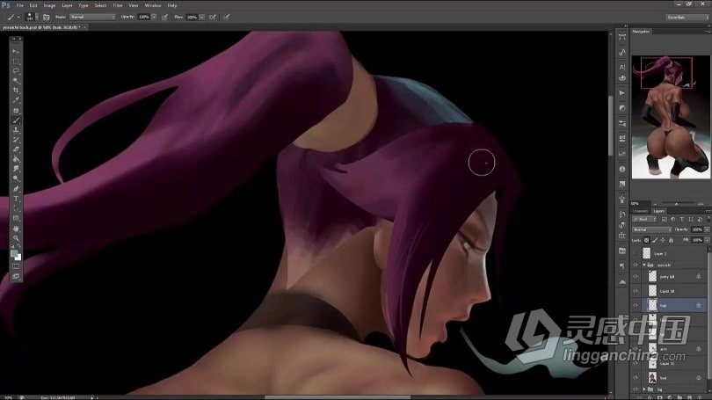Click the canvas vertical scrollbar

(x=611, y=126)
